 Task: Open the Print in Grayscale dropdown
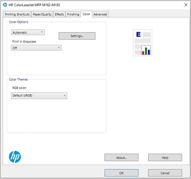[36, 48]
